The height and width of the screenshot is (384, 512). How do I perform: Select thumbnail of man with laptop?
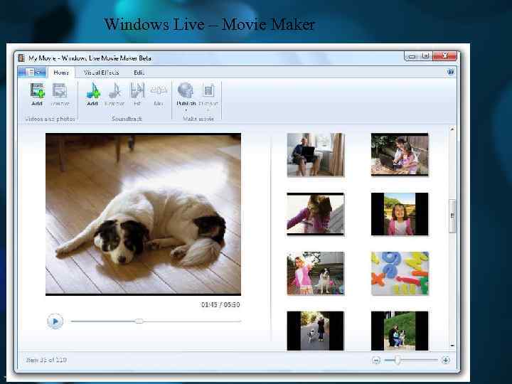(316, 155)
